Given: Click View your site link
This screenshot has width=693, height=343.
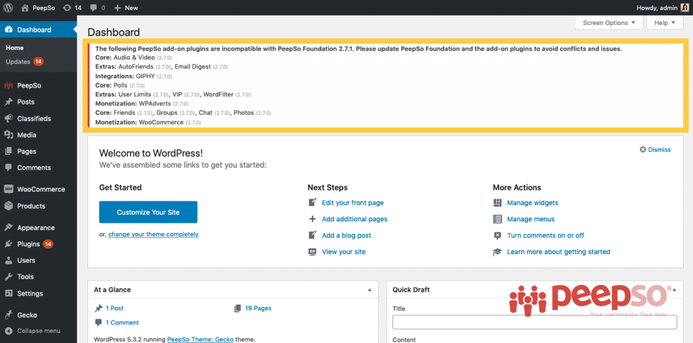Looking at the screenshot, I should 343,252.
